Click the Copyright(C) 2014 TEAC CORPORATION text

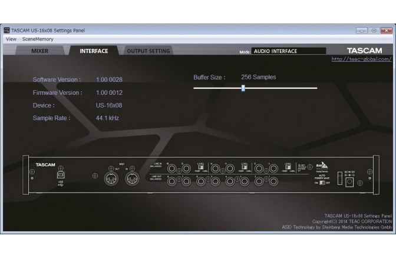tap(352, 221)
